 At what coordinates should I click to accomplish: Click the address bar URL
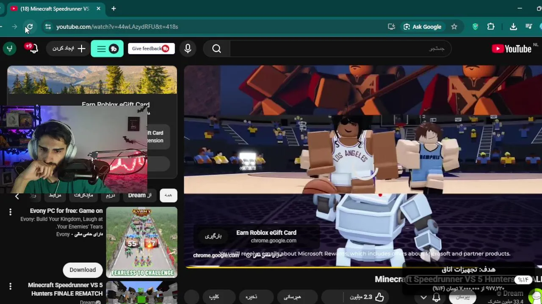click(117, 27)
